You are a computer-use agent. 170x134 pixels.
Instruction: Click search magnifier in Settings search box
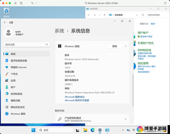tap(47, 44)
